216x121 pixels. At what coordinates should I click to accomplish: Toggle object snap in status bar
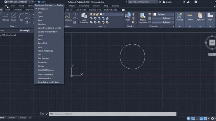point(206,118)
